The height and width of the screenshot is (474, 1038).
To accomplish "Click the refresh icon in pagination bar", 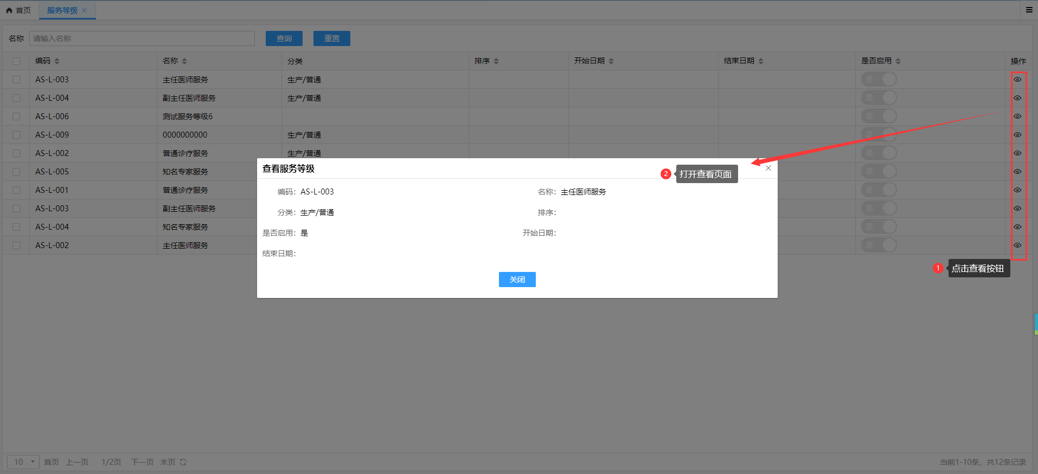I will point(183,462).
